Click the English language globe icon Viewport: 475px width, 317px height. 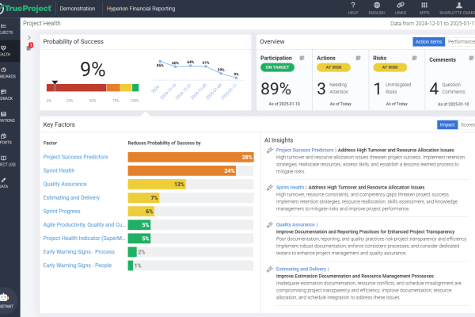377,8
